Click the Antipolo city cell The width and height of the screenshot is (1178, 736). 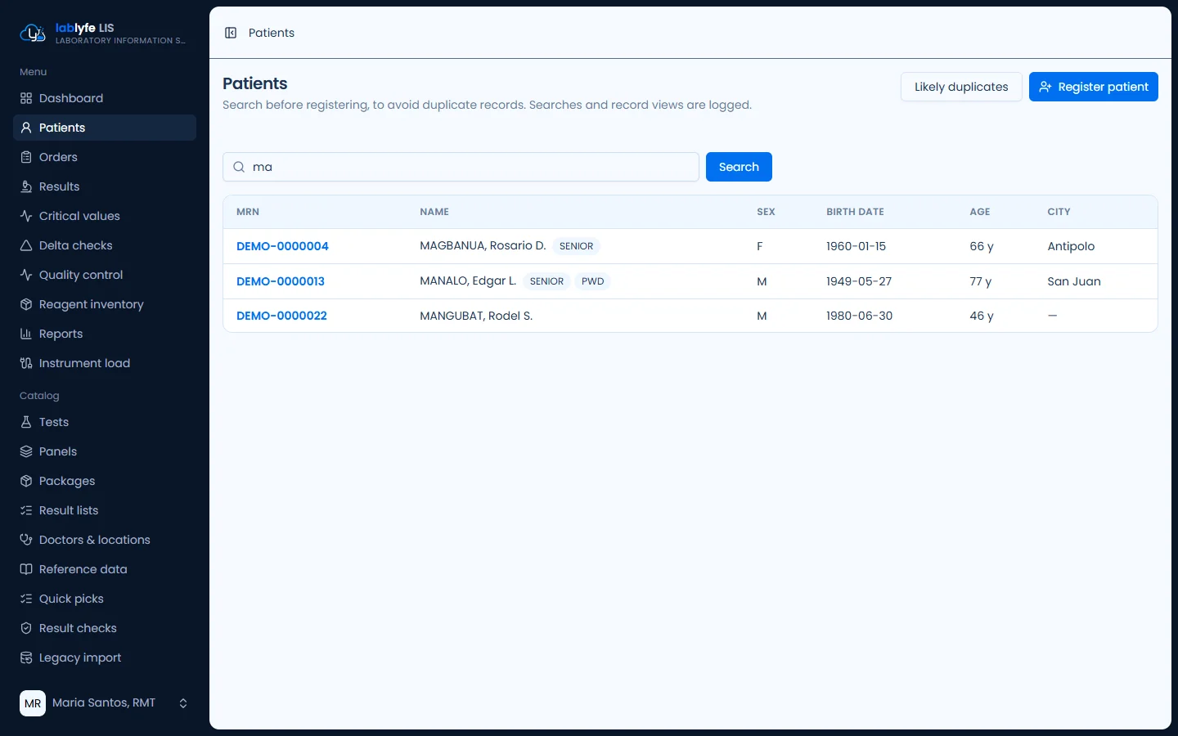[x=1071, y=246]
